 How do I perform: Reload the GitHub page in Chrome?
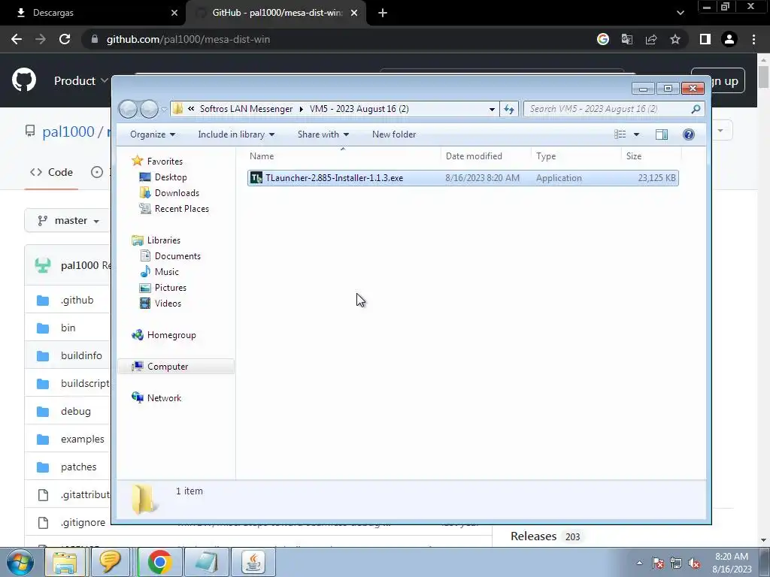click(65, 39)
